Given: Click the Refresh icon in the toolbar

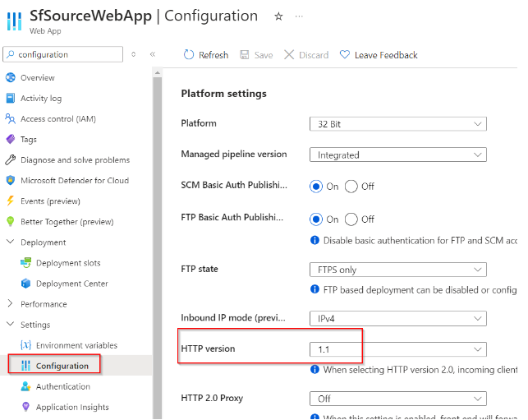Looking at the screenshot, I should [189, 54].
